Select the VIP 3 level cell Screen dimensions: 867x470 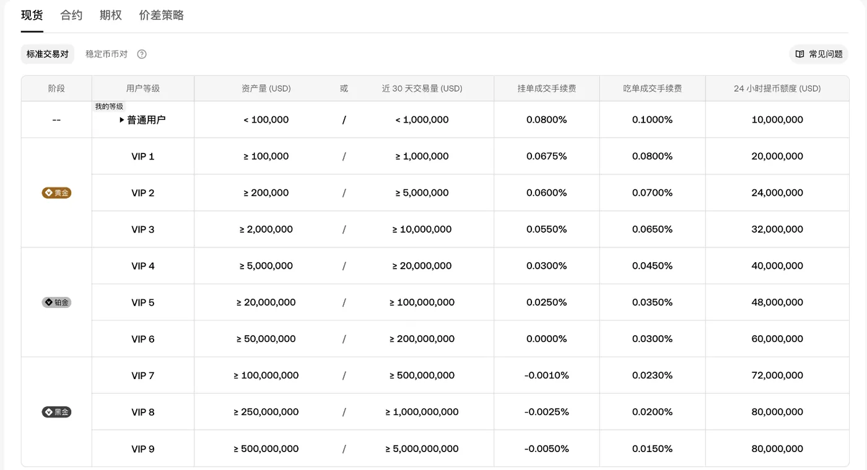[x=143, y=229]
